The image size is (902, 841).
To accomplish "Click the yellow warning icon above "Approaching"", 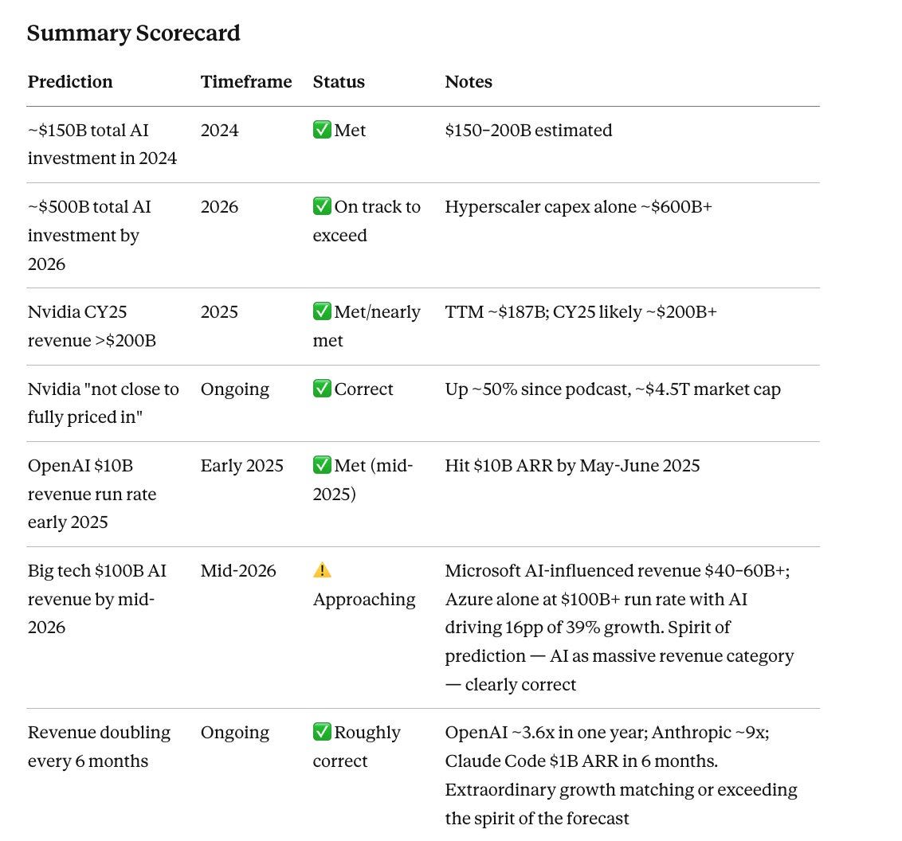I will pos(322,570).
